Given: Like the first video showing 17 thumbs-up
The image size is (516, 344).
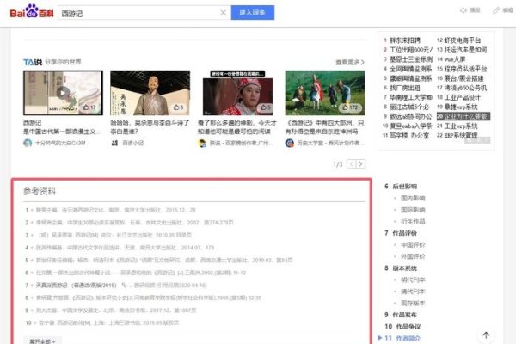Looking at the screenshot, I should tap(89, 107).
